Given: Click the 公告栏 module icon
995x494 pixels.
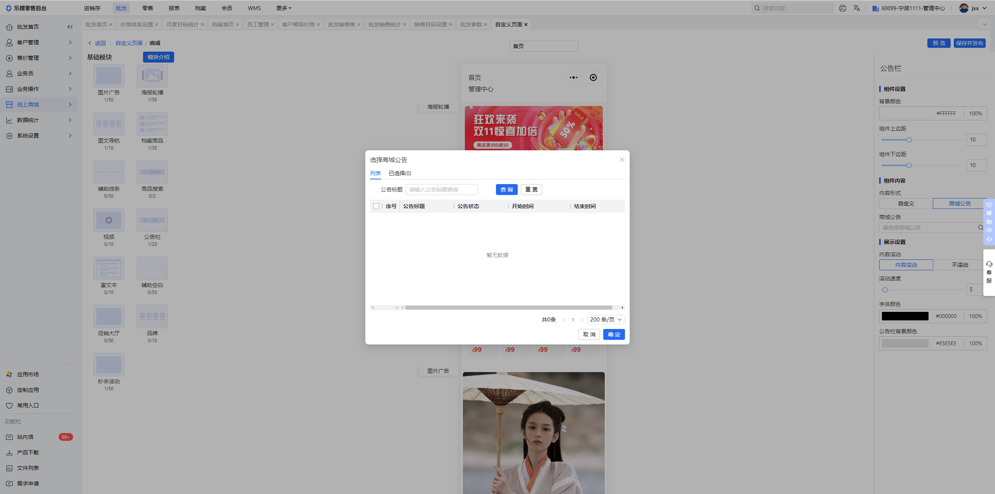Looking at the screenshot, I should click(152, 220).
